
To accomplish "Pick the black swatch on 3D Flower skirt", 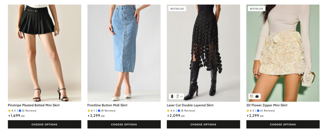I will point(257,97).
